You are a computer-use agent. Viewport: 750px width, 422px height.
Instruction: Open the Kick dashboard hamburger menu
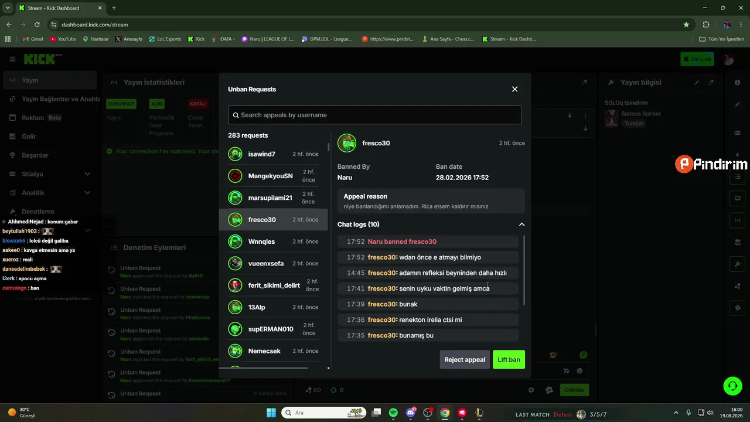coord(12,59)
